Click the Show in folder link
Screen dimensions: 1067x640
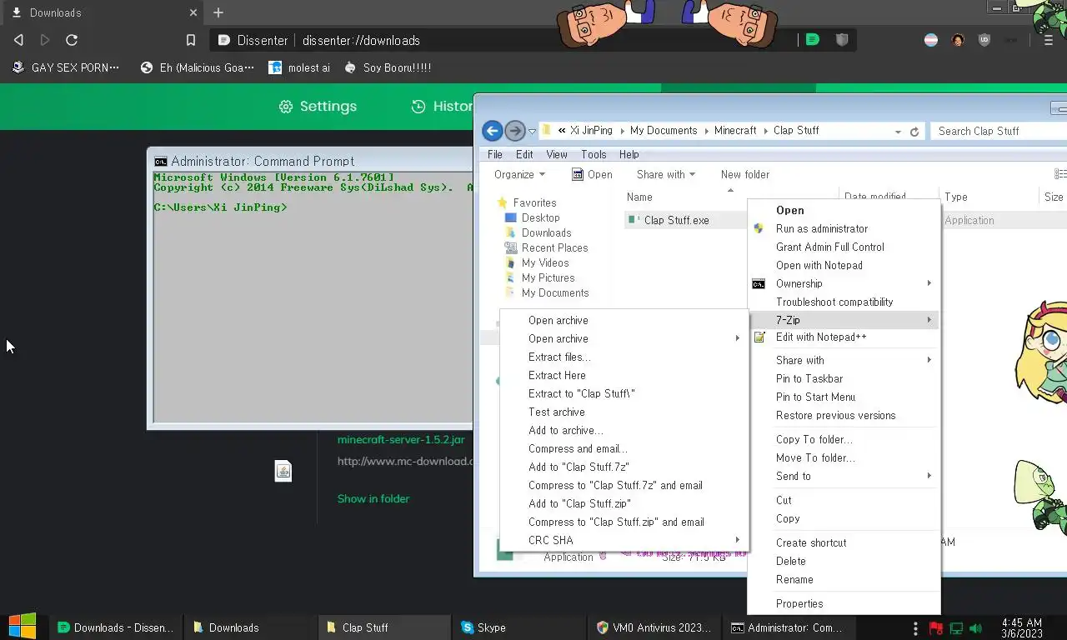pos(373,498)
